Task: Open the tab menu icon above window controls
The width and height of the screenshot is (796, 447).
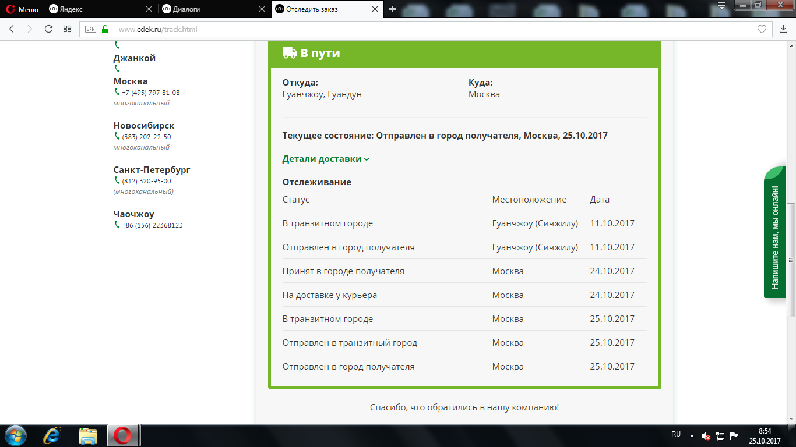Action: [721, 5]
